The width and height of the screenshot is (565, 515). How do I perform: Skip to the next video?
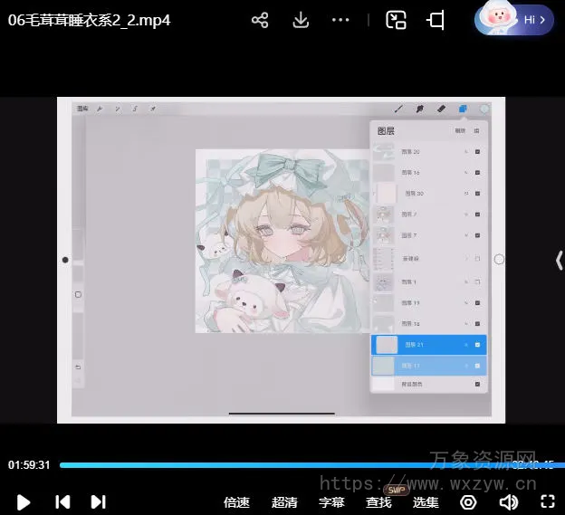(99, 501)
